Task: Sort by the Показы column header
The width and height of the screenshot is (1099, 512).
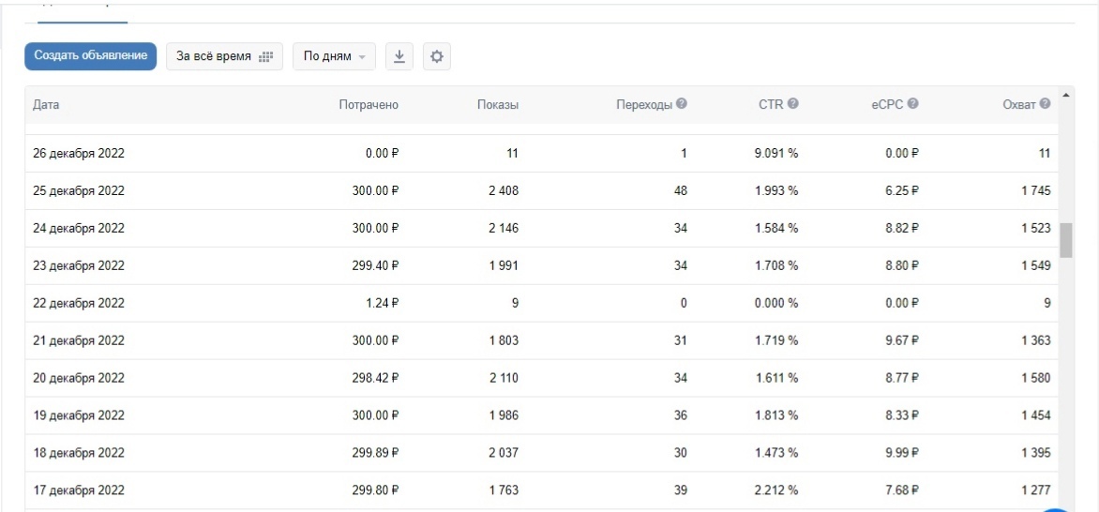Action: (x=498, y=105)
